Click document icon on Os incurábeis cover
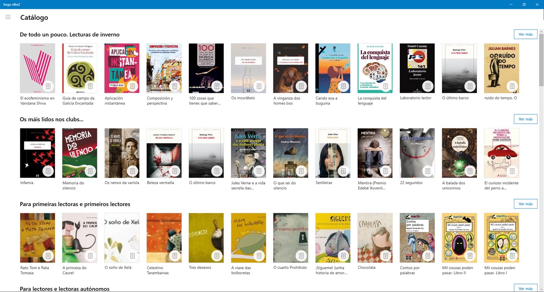Image resolution: width=544 pixels, height=292 pixels. [258, 86]
